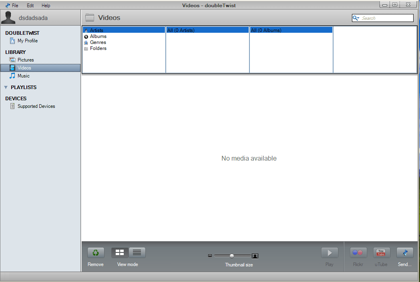Click the Flickr upload icon
Viewport: 420px width, 282px height.
[358, 252]
